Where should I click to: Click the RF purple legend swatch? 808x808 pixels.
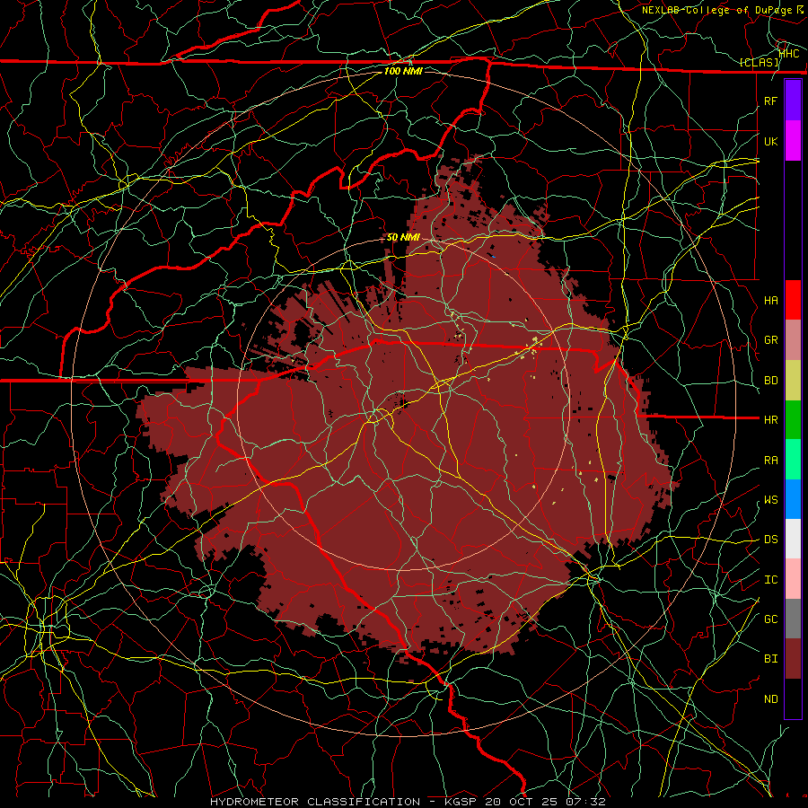click(793, 101)
